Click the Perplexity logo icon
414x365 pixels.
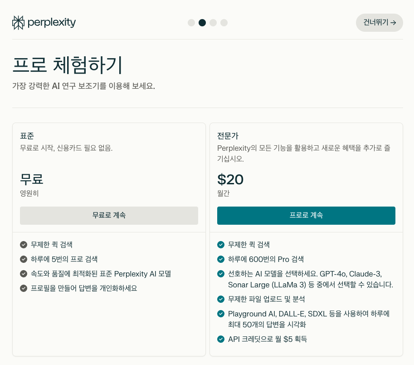pos(18,22)
